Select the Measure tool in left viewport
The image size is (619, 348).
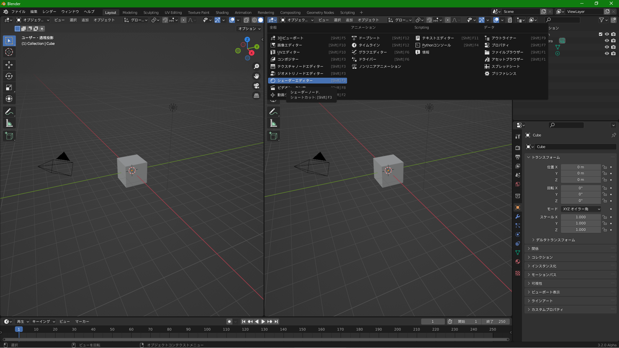coord(9,123)
